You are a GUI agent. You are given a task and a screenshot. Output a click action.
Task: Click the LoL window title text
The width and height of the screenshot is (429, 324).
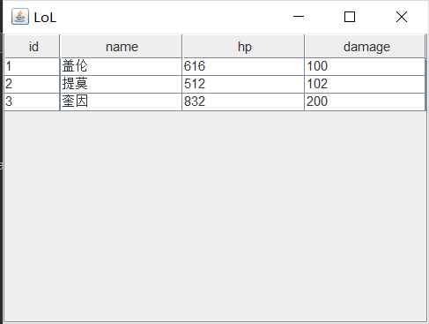pyautogui.click(x=45, y=18)
